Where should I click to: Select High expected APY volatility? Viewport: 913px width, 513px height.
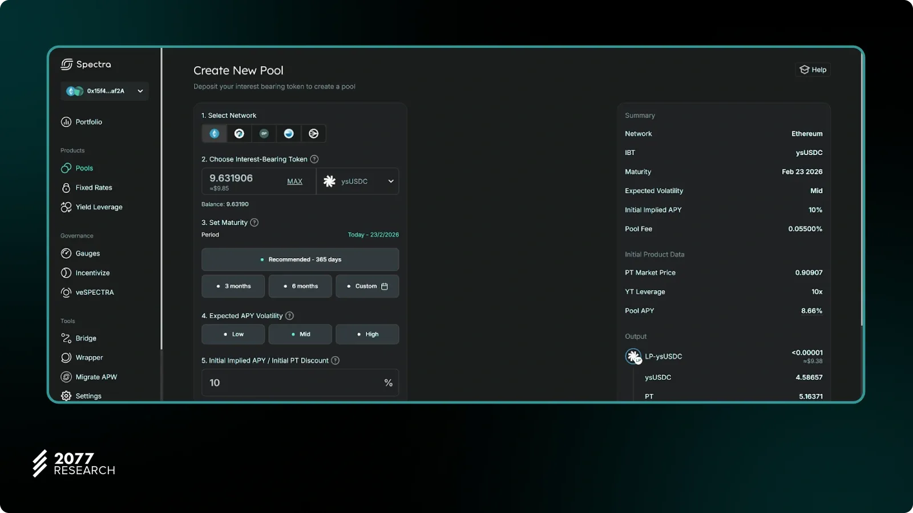pyautogui.click(x=367, y=334)
